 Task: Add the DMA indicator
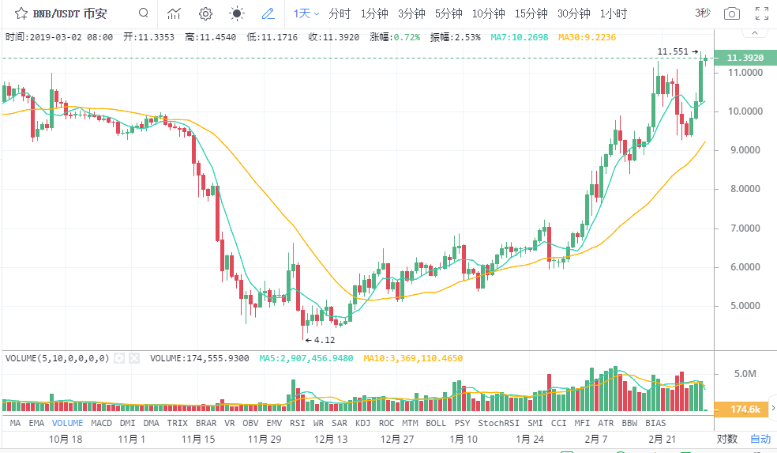151,423
